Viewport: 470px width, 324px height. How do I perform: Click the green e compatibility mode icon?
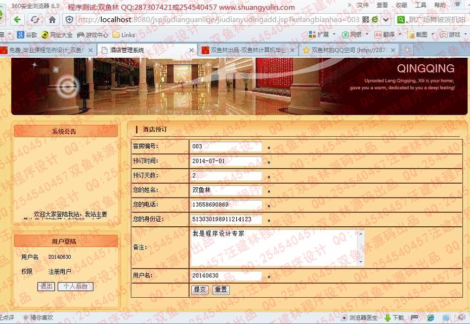375,20
